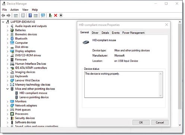Select the Batteries category icon
The height and width of the screenshot is (135, 185).
click(x=12, y=30)
